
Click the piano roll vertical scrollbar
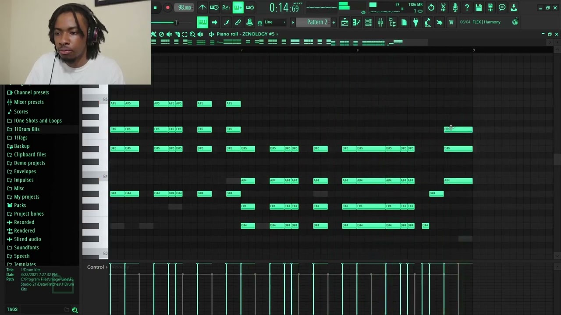[557, 160]
